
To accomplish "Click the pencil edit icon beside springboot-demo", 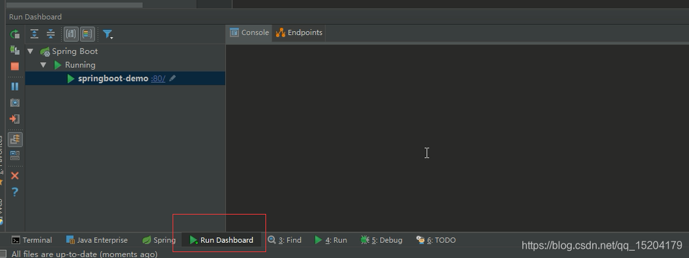I will point(173,78).
